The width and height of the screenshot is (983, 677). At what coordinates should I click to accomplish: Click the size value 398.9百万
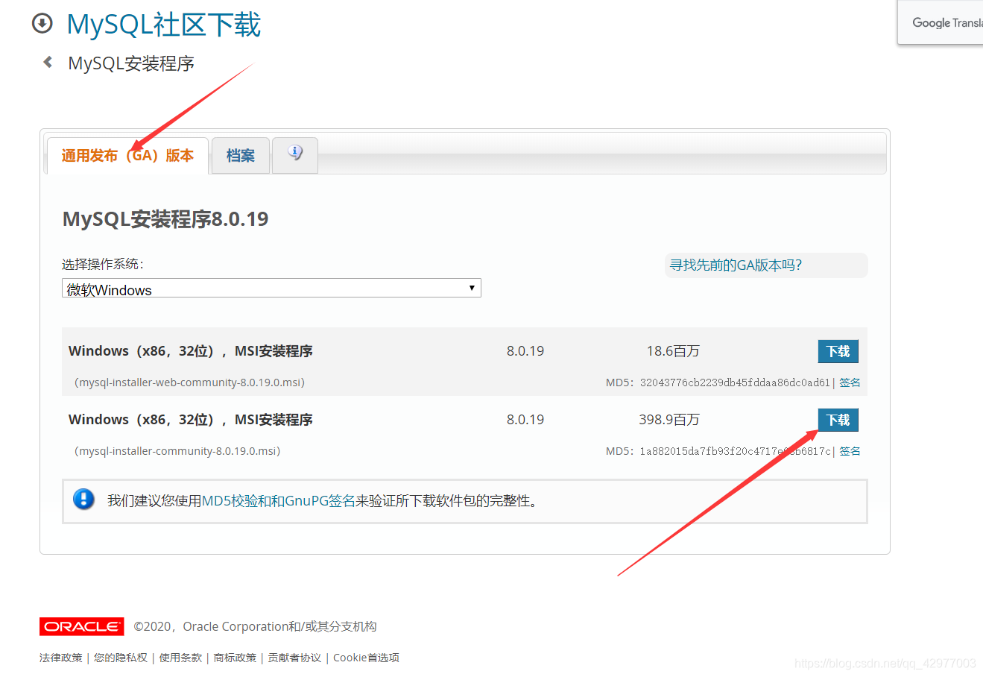tap(669, 420)
